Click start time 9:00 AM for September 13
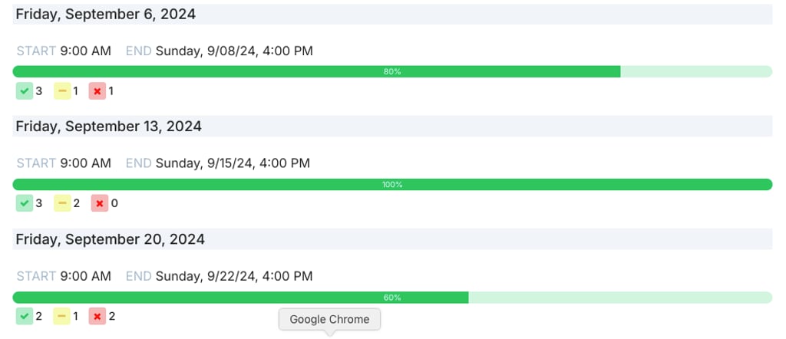 (x=86, y=163)
